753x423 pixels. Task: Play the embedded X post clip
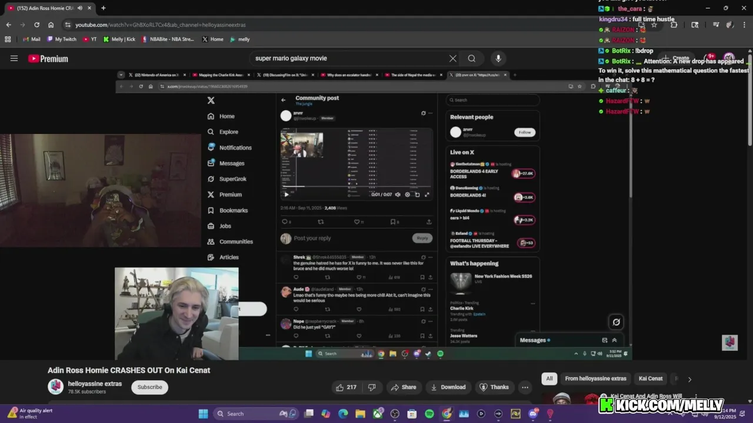(286, 194)
